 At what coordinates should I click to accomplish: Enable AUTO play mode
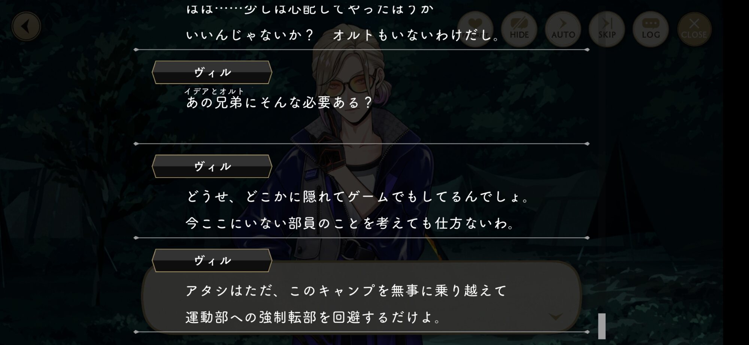click(x=563, y=29)
